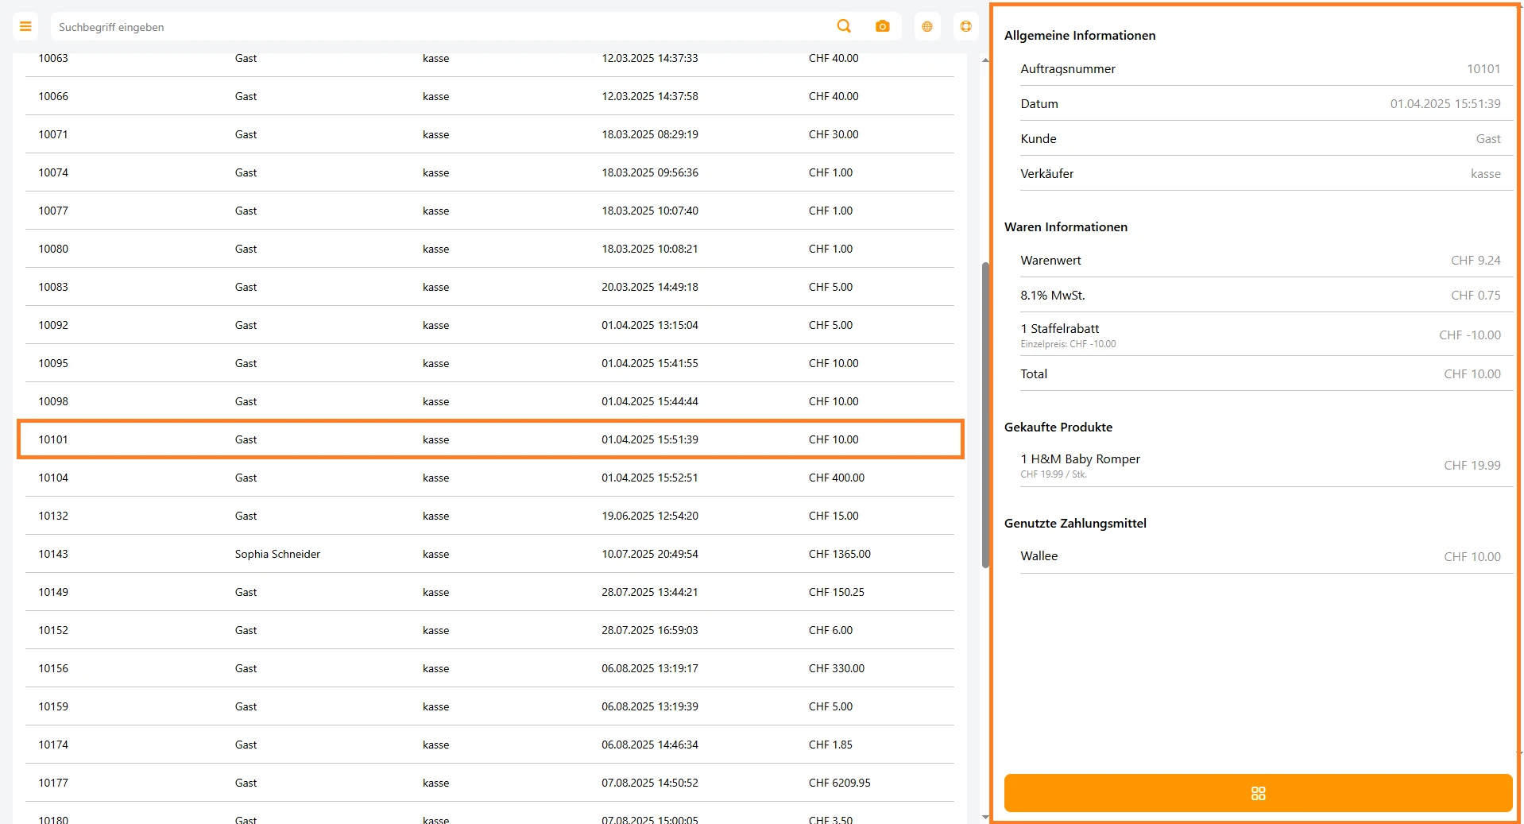The width and height of the screenshot is (1524, 824).
Task: Click the lifebuoy help icon
Action: click(965, 26)
